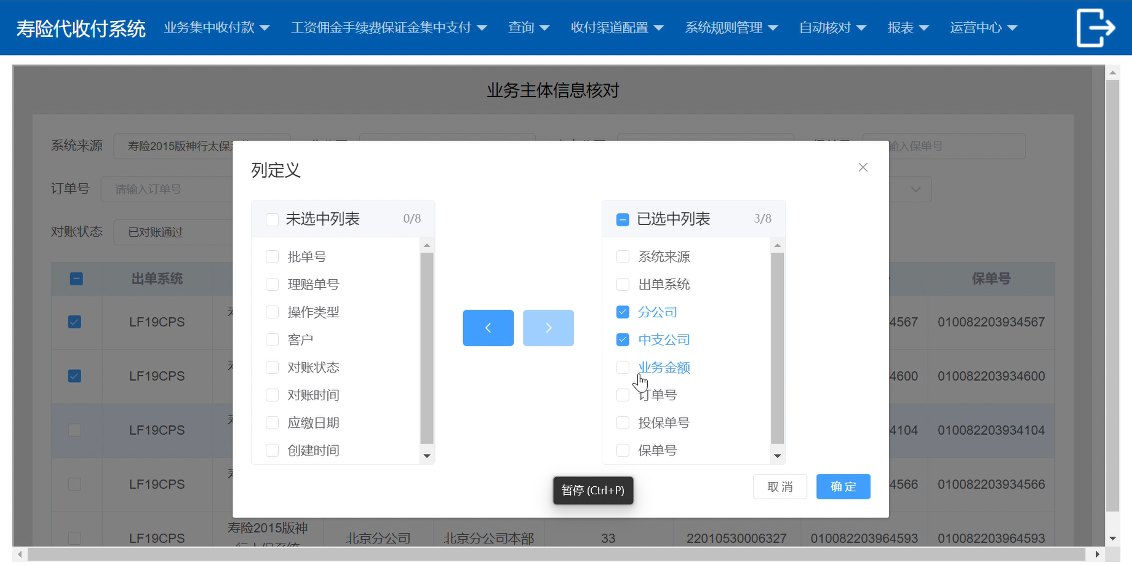Click the right arrow transfer button
Image resolution: width=1132 pixels, height=565 pixels.
pos(548,328)
